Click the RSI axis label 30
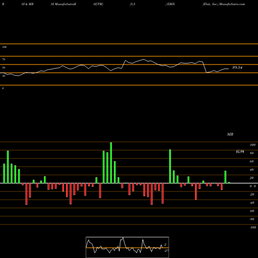Image resolution: width=258 pixels, height=258 pixels. [x=4, y=76]
